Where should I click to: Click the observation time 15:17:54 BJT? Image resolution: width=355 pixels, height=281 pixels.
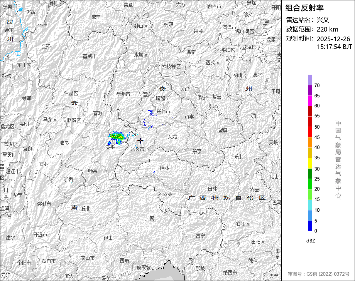pos(335,47)
